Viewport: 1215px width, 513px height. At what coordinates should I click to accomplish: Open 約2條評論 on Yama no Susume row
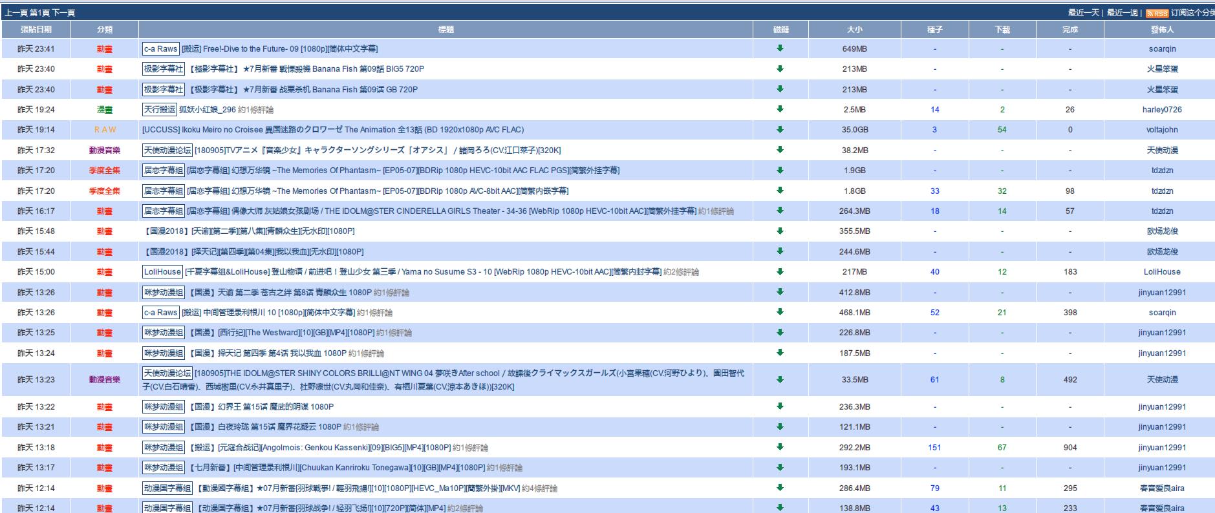point(681,271)
